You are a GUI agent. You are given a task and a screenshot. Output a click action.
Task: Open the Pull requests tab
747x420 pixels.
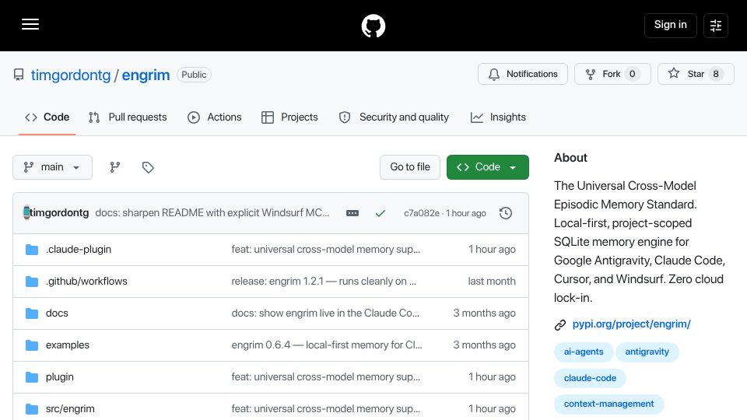point(128,117)
